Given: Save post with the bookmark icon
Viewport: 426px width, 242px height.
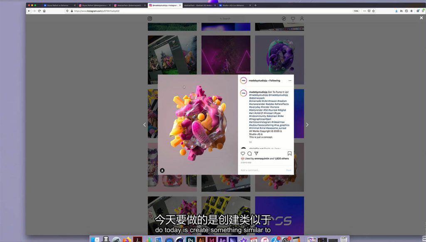Looking at the screenshot, I should 290,153.
